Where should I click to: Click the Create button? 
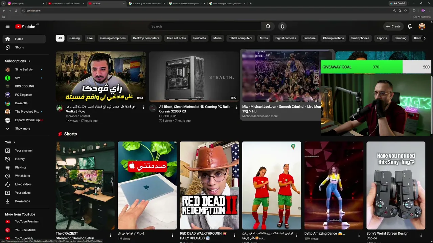[393, 26]
